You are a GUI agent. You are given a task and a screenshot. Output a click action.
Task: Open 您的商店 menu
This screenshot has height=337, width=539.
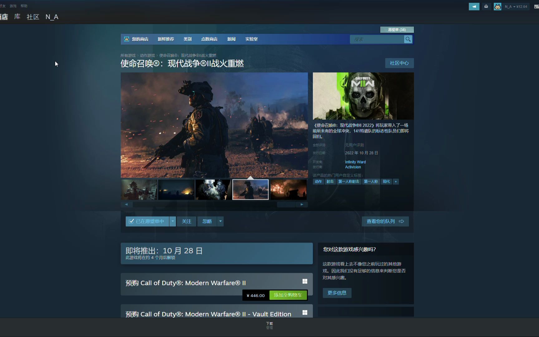[140, 39]
